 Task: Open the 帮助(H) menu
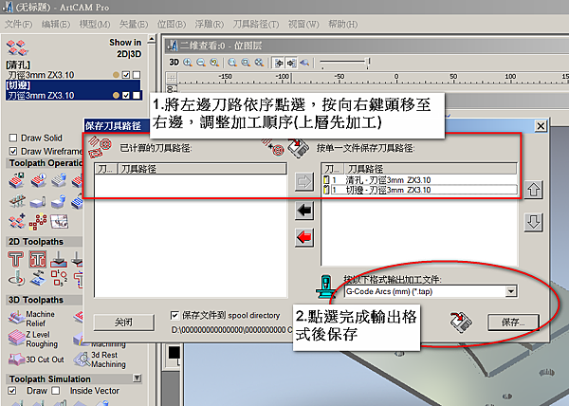pos(343,25)
